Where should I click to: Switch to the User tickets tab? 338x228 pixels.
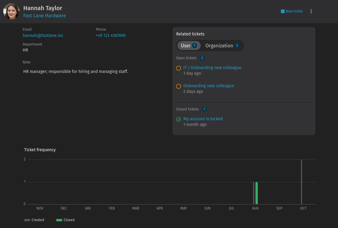189,46
